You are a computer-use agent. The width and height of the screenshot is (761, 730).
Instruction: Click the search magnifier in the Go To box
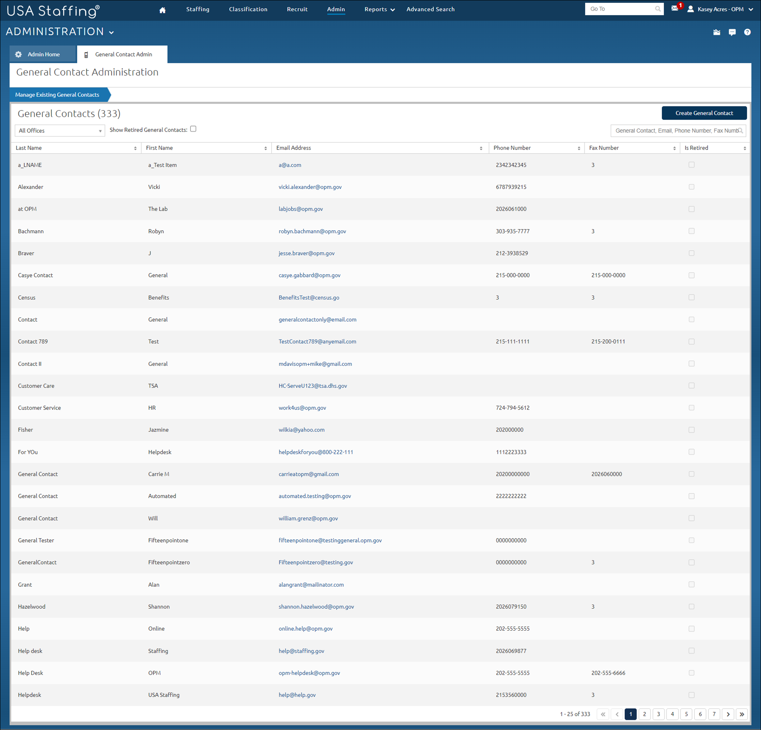[x=658, y=9]
